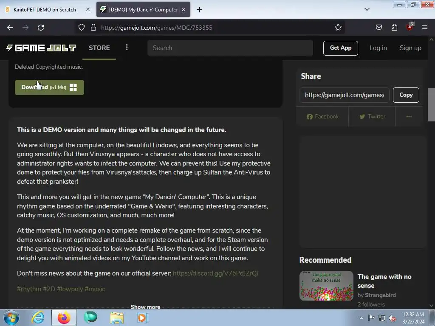The height and width of the screenshot is (326, 435).
Task: Expand description with Show more
Action: tap(145, 307)
